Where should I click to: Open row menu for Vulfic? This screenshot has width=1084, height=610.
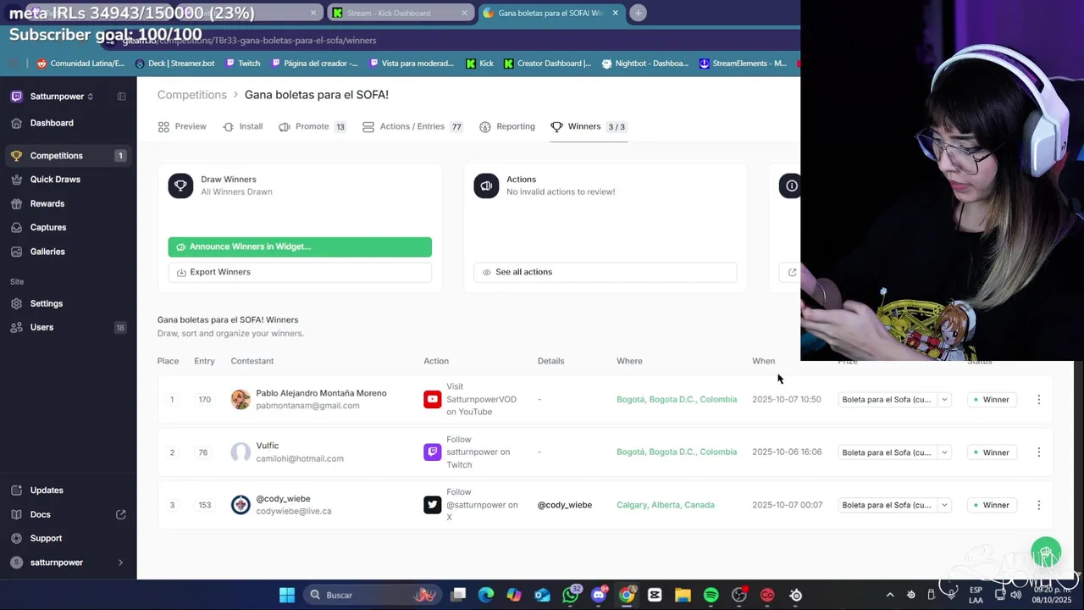[x=1039, y=452]
